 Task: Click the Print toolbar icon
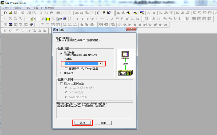[29, 13]
